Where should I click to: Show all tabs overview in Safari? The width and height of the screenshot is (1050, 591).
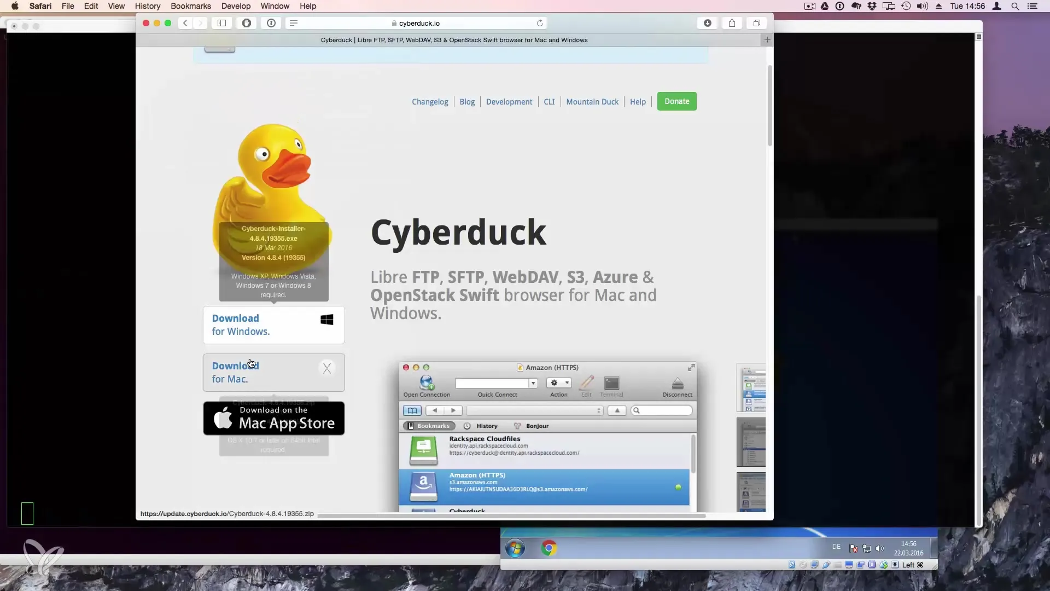(x=757, y=23)
